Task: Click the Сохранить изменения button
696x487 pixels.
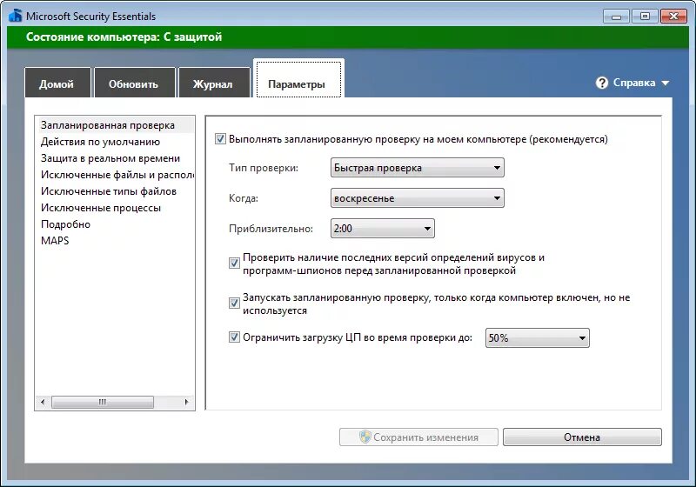Action: point(418,437)
